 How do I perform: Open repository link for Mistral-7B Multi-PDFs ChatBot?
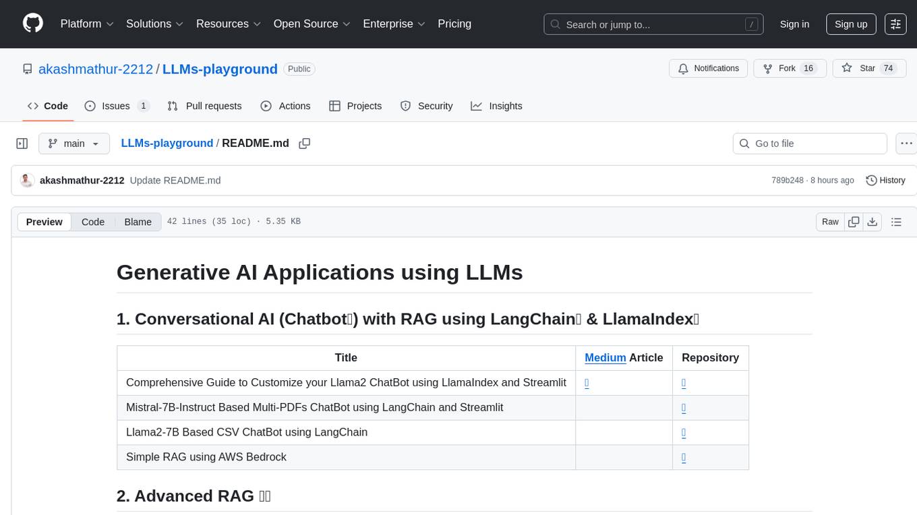(684, 407)
